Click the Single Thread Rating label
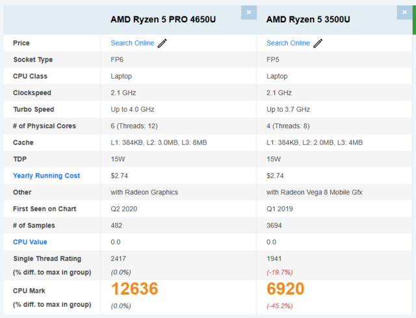 [47, 259]
